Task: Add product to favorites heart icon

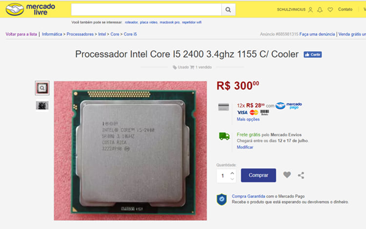Action: pyautogui.click(x=287, y=175)
